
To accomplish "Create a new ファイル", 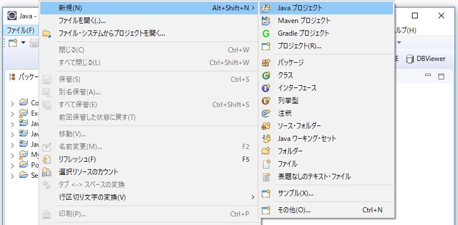I will coord(326,164).
